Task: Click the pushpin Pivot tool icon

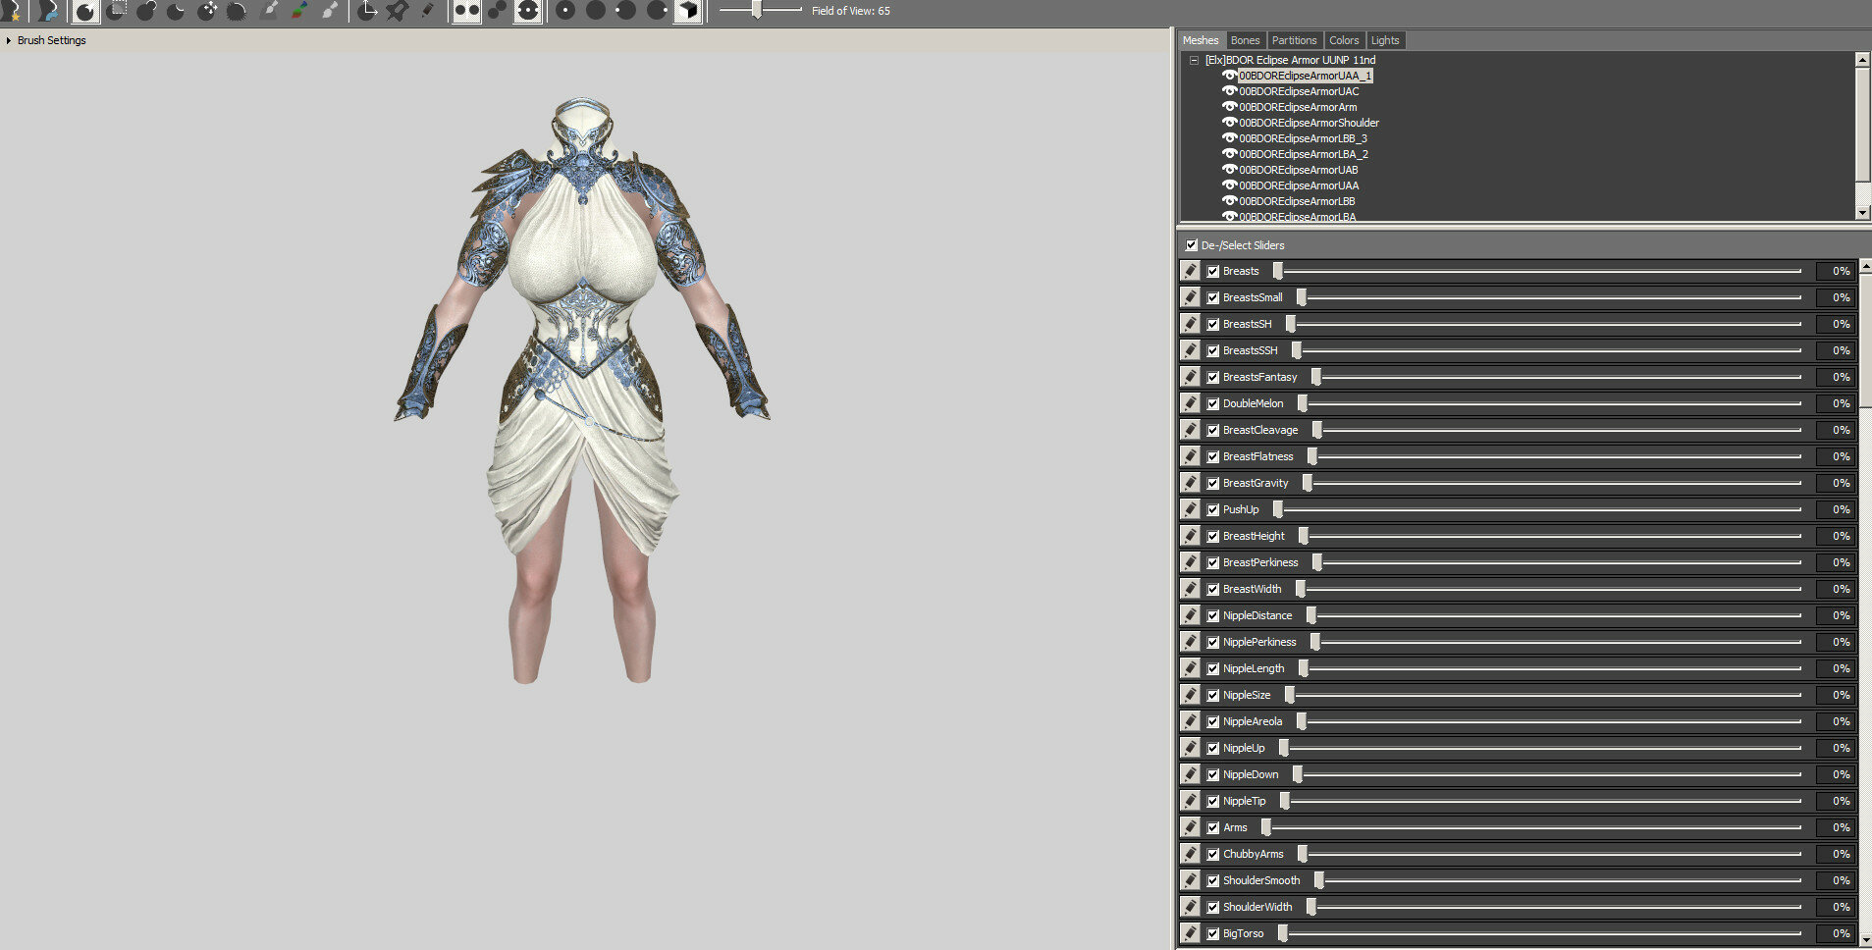Action: point(397,11)
